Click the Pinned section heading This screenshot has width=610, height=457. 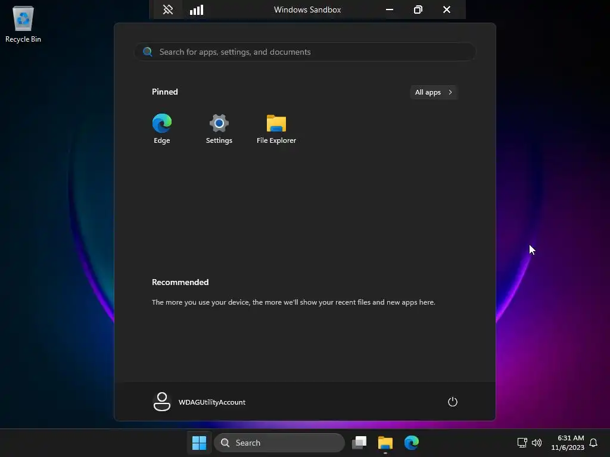[x=165, y=92]
